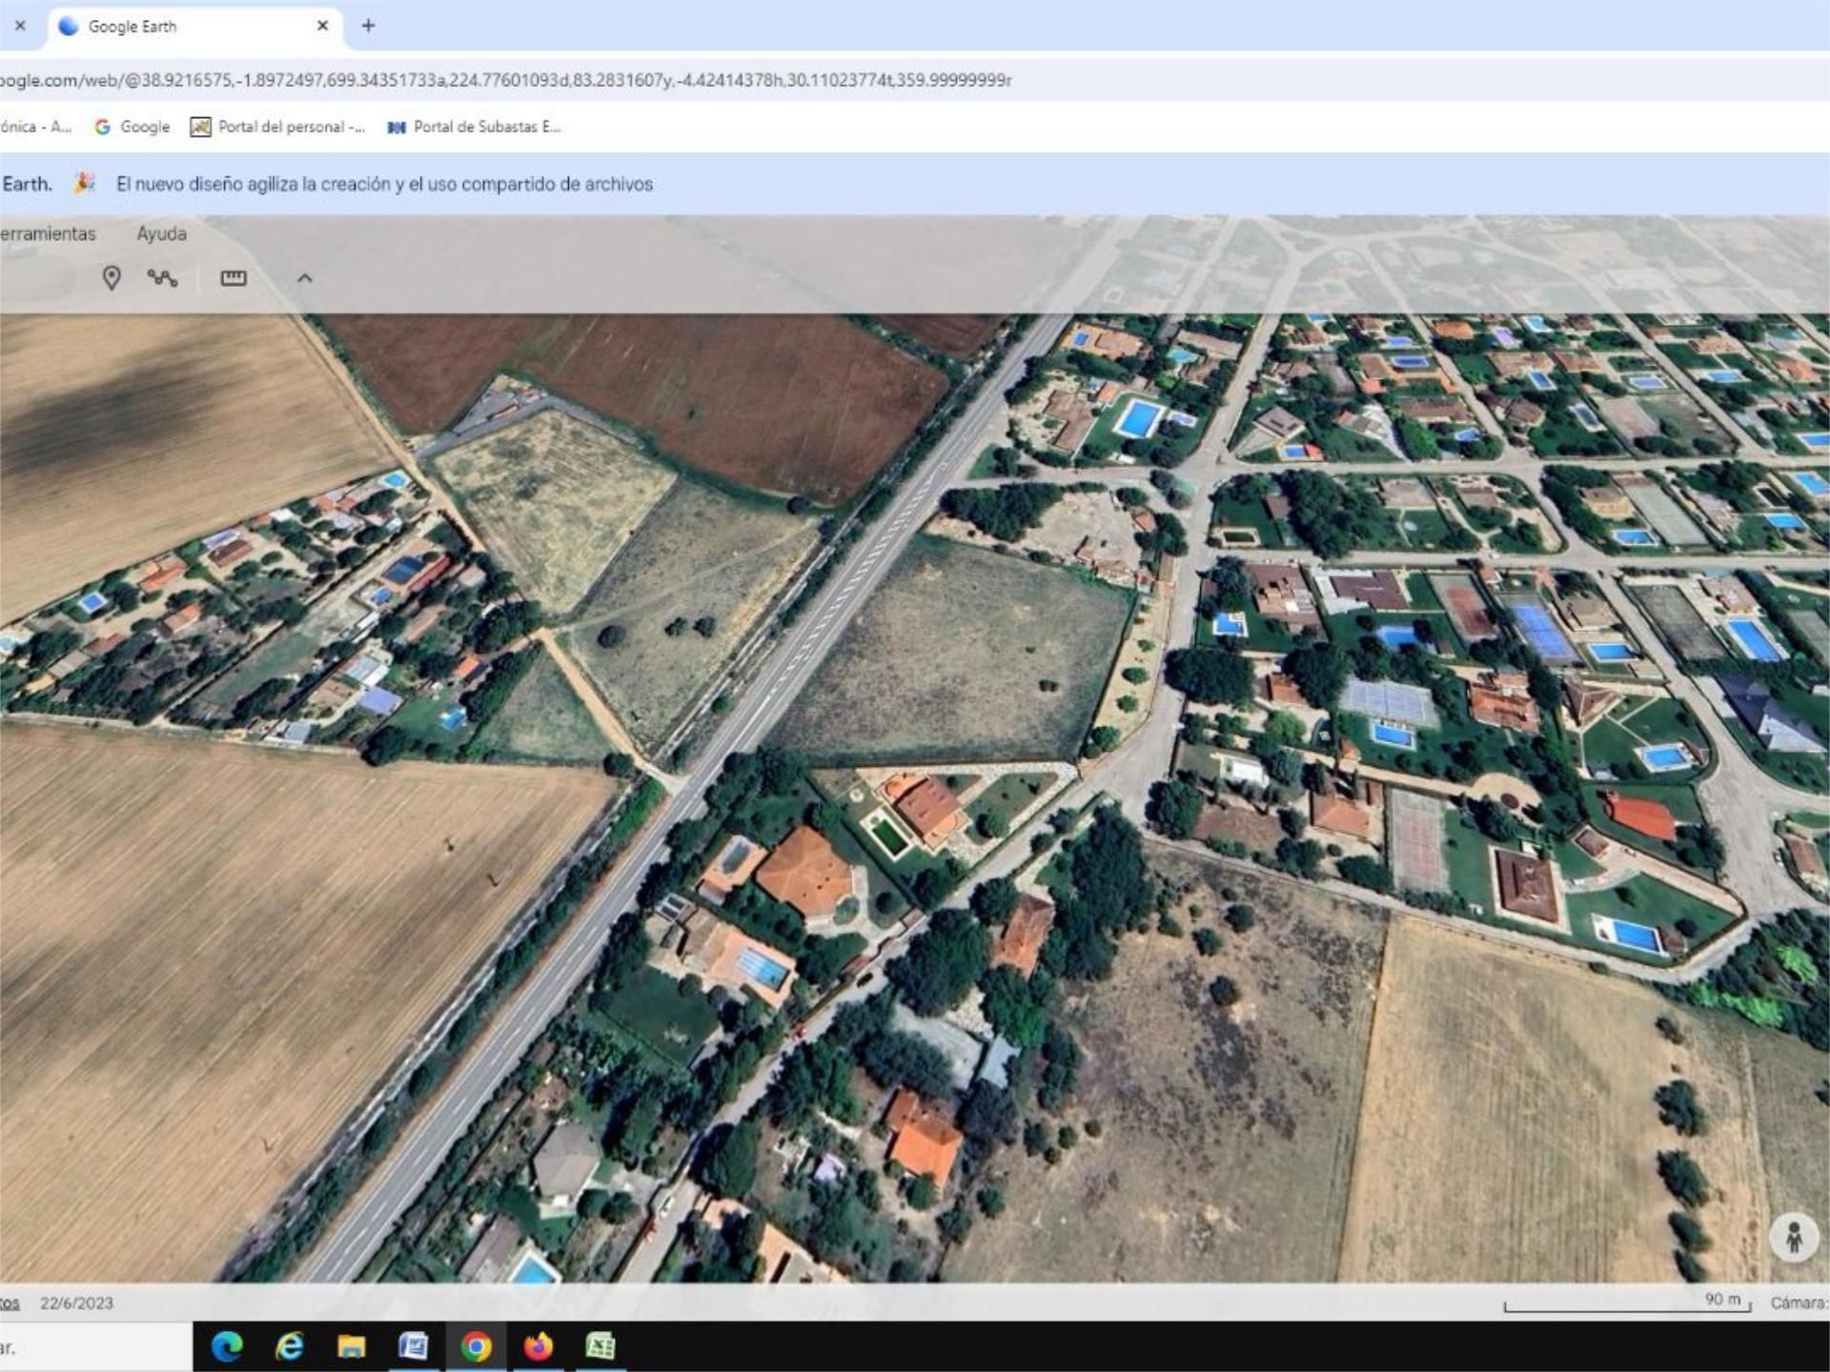Collapse the toolbar with the up chevron
Screen dimensions: 1830x1372
coord(305,278)
